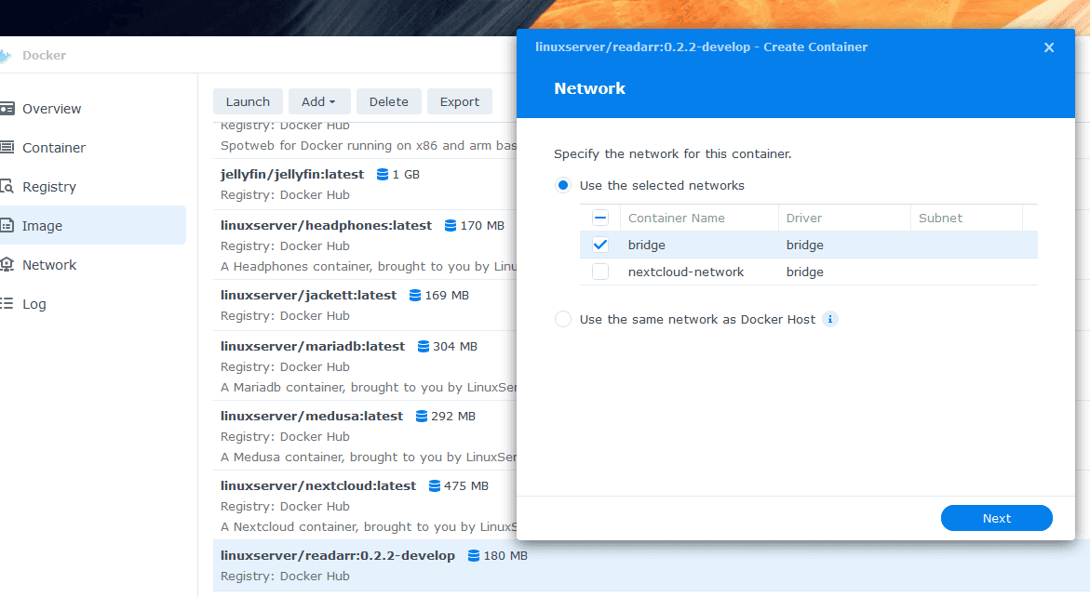Open the Add dropdown menu
The height and width of the screenshot is (597, 1090).
[x=318, y=101]
